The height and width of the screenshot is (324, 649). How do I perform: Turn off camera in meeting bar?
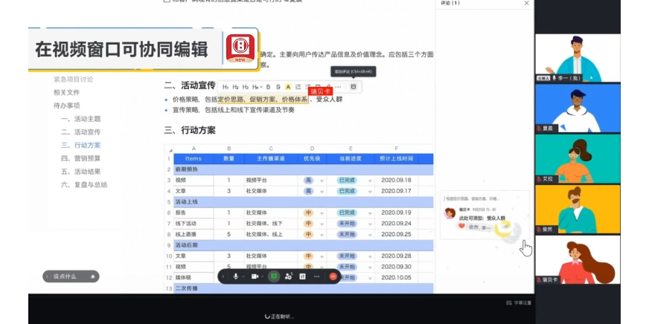click(x=255, y=276)
